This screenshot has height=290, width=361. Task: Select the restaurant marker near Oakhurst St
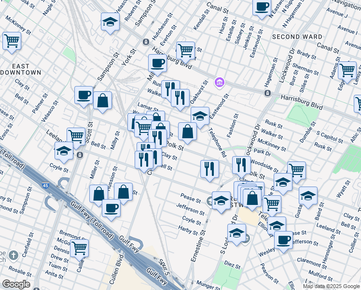pyautogui.click(x=180, y=100)
